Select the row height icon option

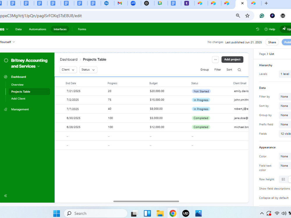283,179
